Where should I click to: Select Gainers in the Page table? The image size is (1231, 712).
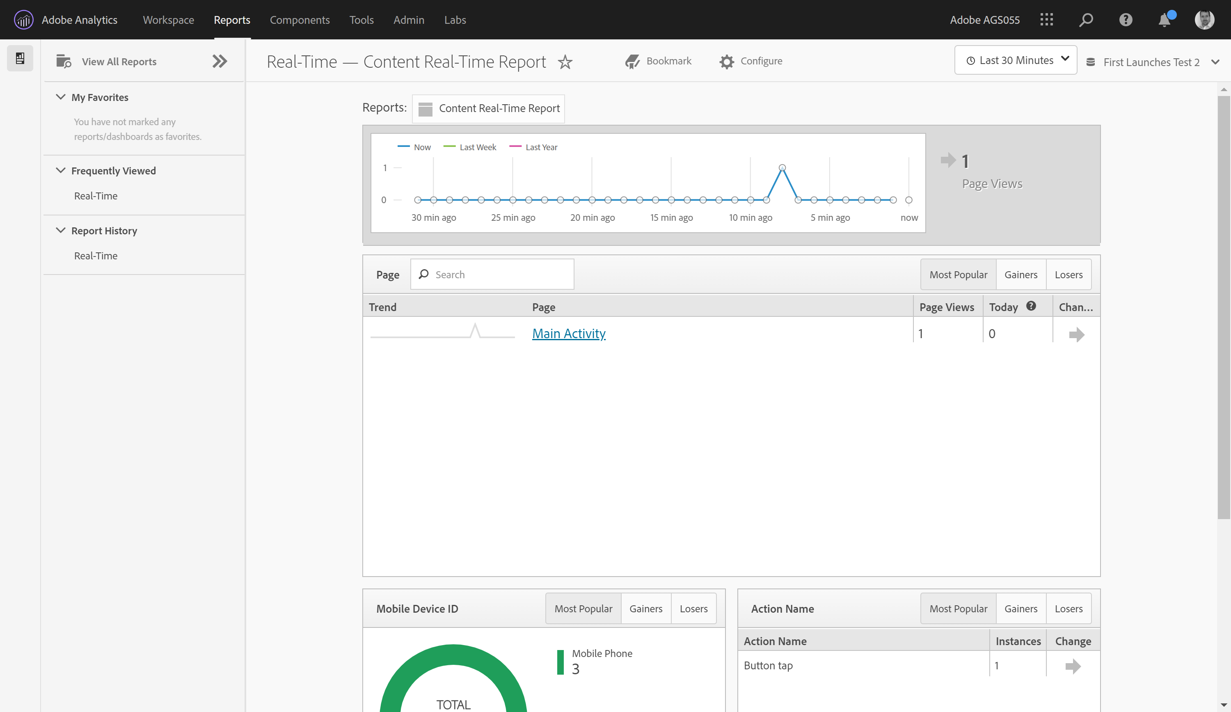coord(1020,275)
